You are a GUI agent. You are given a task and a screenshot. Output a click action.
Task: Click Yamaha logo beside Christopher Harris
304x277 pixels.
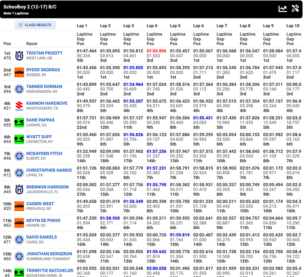pyautogui.click(x=19, y=173)
